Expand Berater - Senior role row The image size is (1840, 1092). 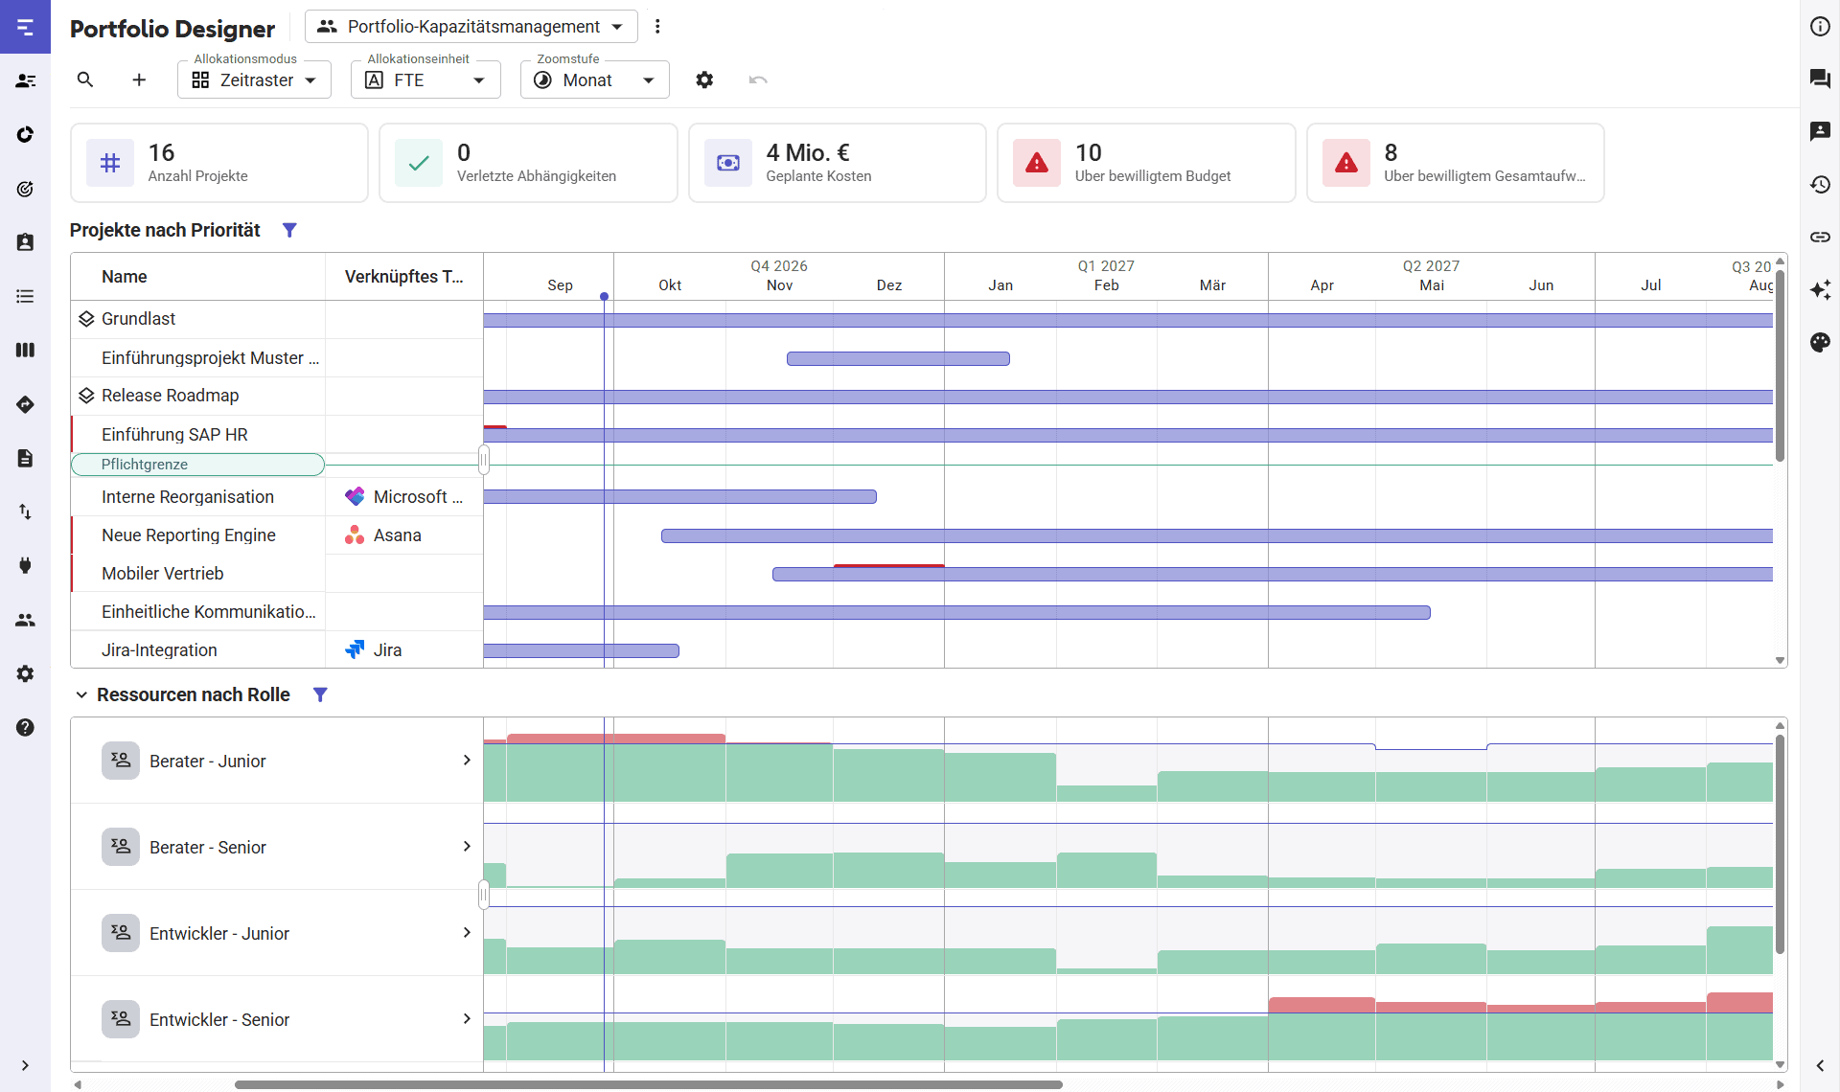point(467,846)
